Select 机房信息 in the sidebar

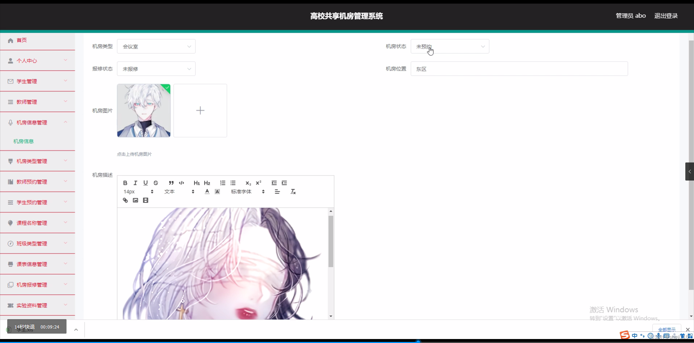click(23, 141)
